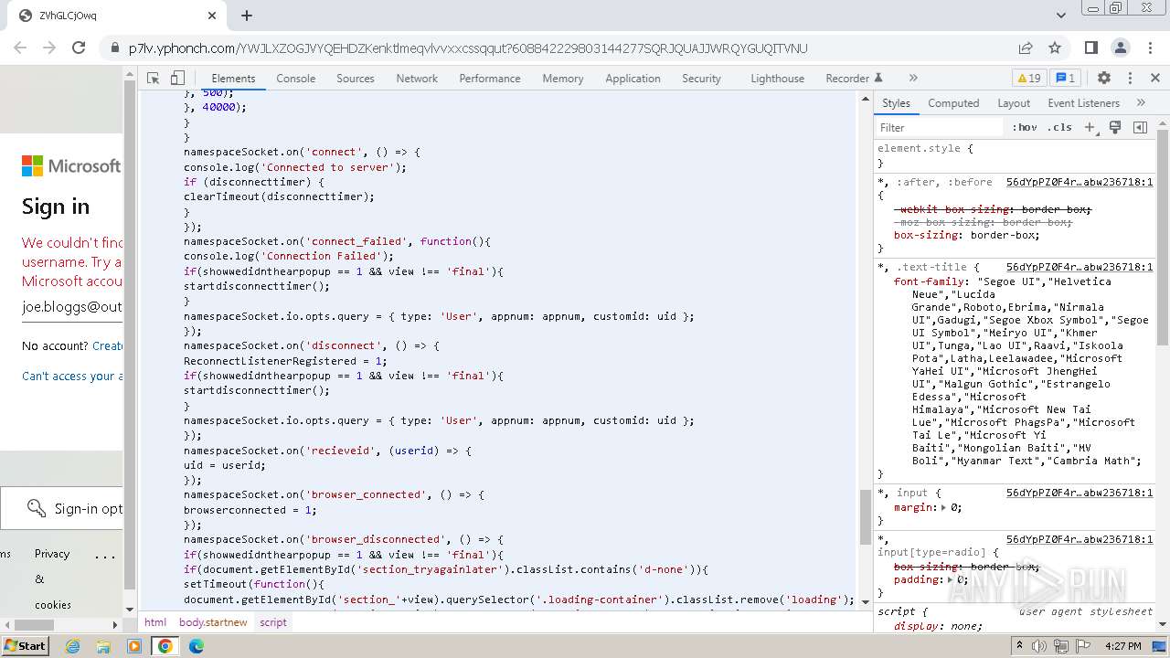Open a new browser tab
The height and width of the screenshot is (658, 1170).
tap(247, 16)
